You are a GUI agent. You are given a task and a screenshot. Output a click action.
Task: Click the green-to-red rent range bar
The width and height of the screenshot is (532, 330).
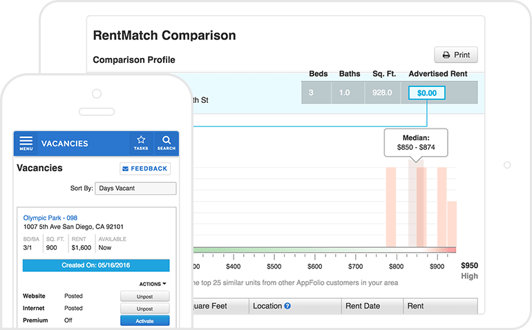325,250
